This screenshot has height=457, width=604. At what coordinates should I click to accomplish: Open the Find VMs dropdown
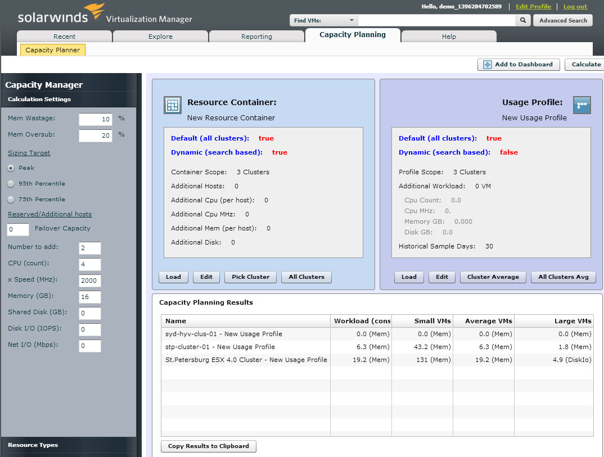[324, 20]
